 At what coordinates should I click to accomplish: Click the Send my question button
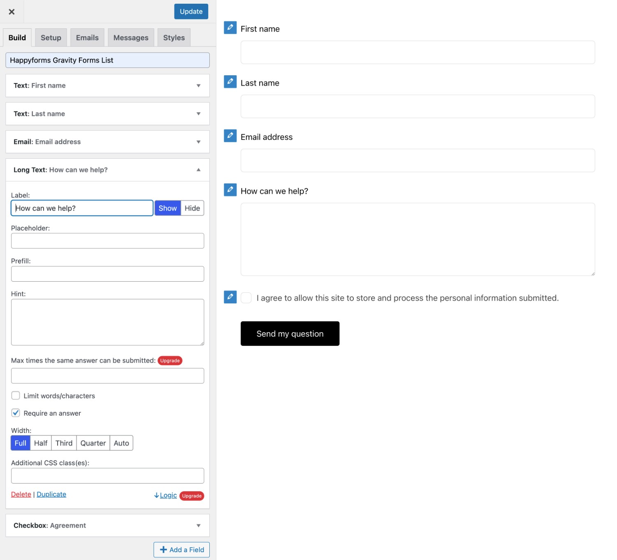click(290, 333)
